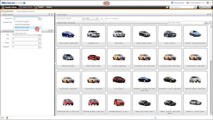The image size is (213, 120).
Task: Click the KIA logo in the header
Action: (x=106, y=3)
